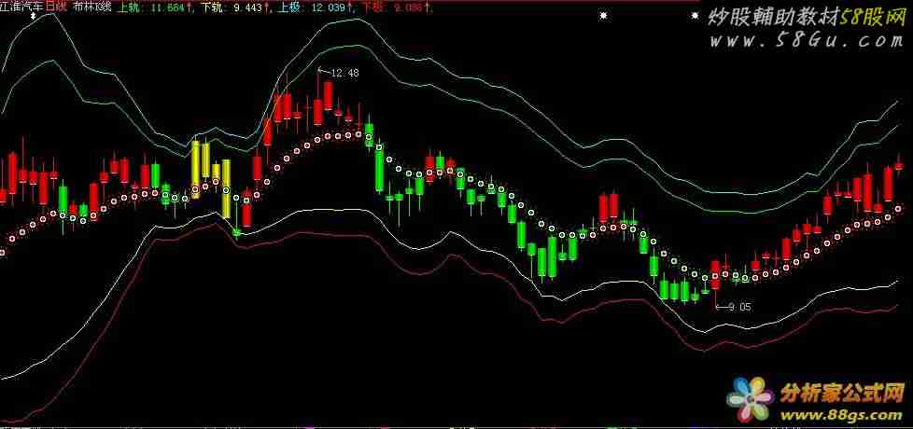Select the 日线 period label
Image resolution: width=913 pixels, height=429 pixels.
pos(55,7)
